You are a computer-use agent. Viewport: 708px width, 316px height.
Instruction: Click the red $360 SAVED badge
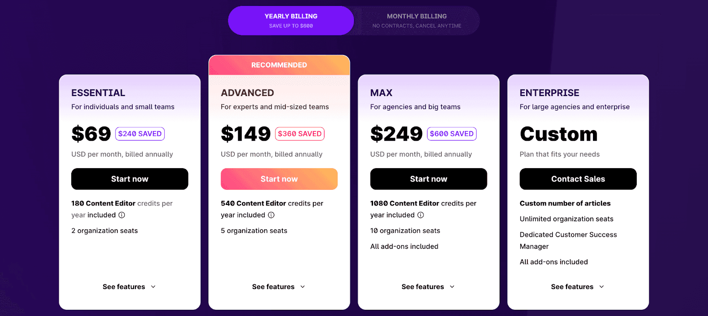click(300, 134)
